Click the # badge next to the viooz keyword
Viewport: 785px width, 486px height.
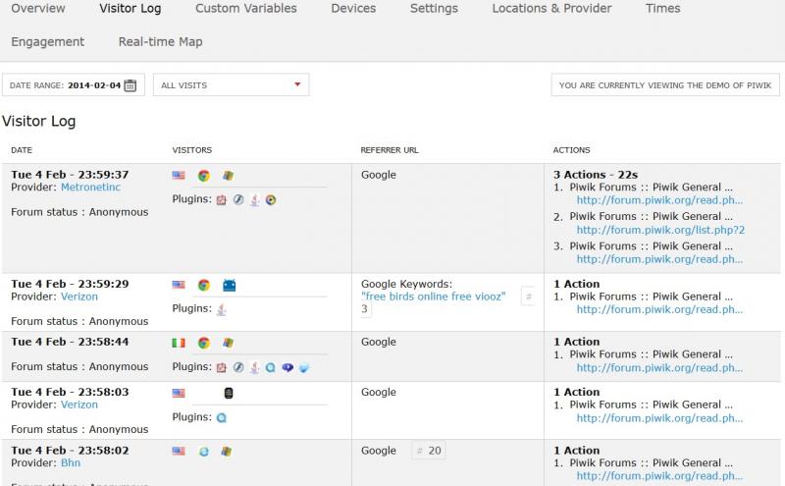[528, 297]
